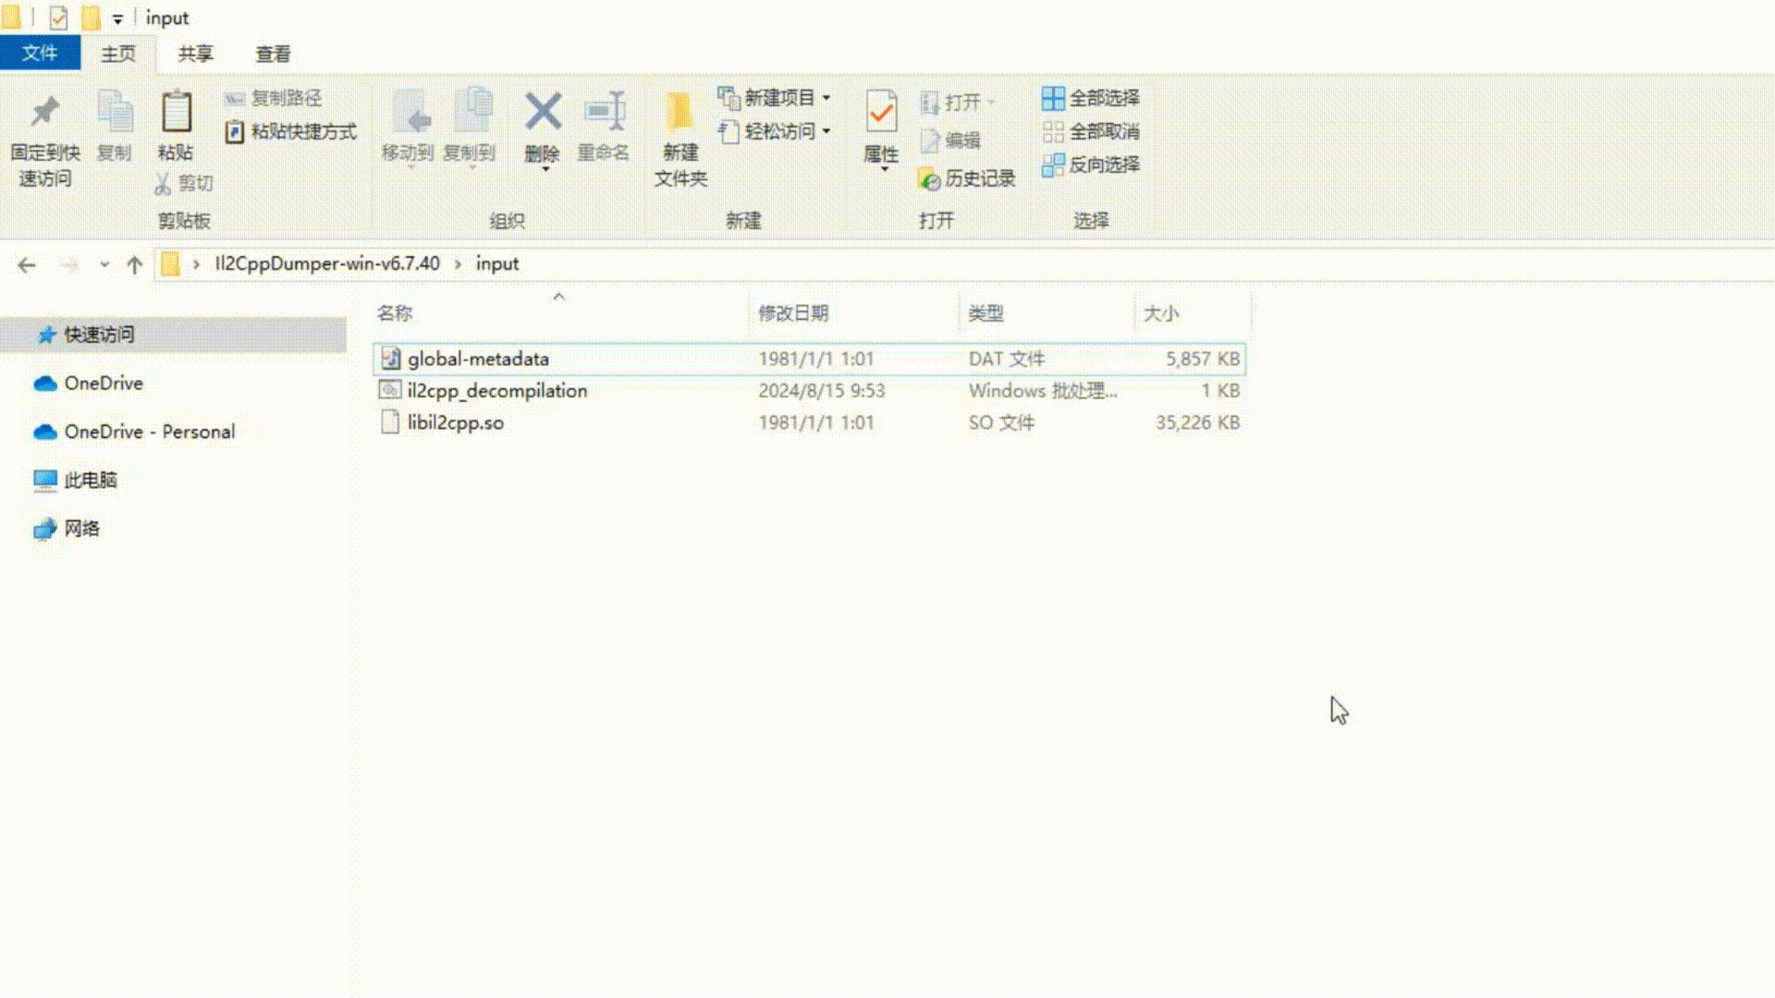Viewport: 1775px width, 998px height.
Task: Sort by the Size (大小) column
Action: point(1161,313)
